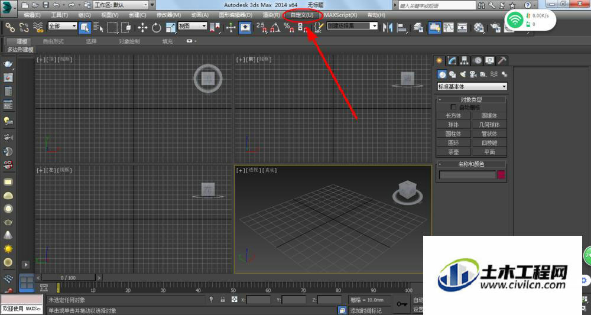Toggle the Angle Snap button
The image size is (591, 315).
pos(275,28)
